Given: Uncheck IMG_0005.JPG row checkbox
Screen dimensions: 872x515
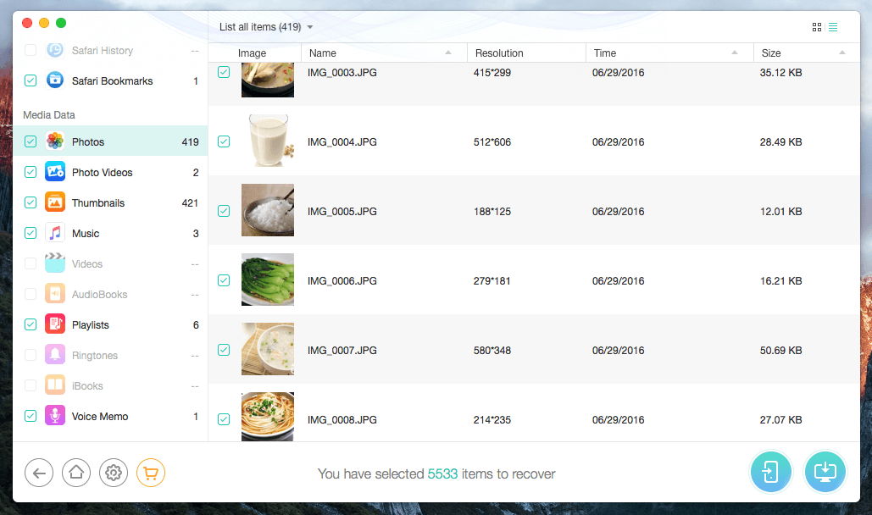Looking at the screenshot, I should 224,211.
